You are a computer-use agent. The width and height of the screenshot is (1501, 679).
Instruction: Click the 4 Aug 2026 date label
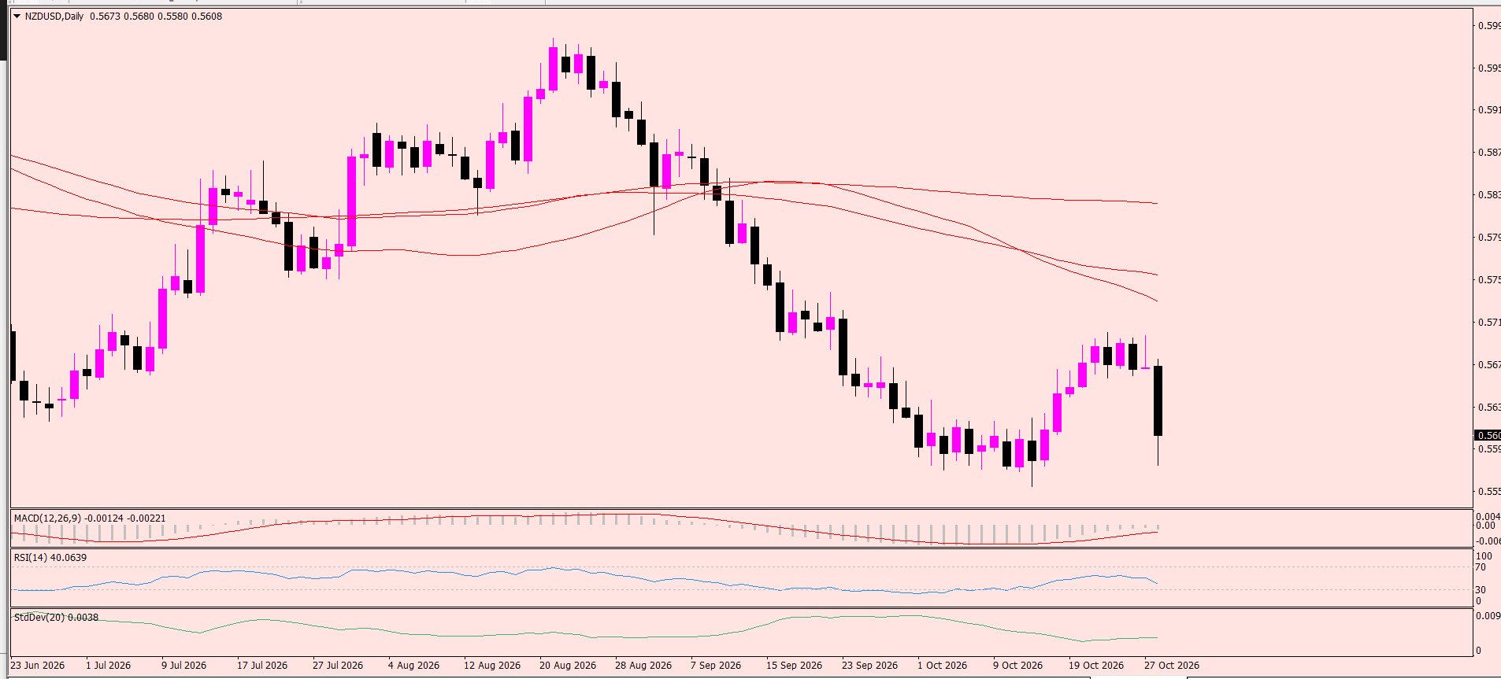click(x=413, y=665)
